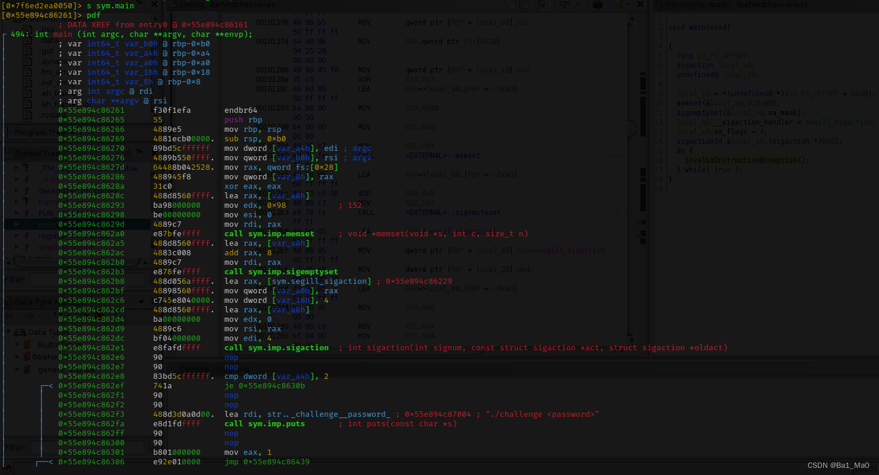The height and width of the screenshot is (475, 879).
Task: Click the 'je 0x55e894c8630b' jump instruction
Action: [265, 385]
